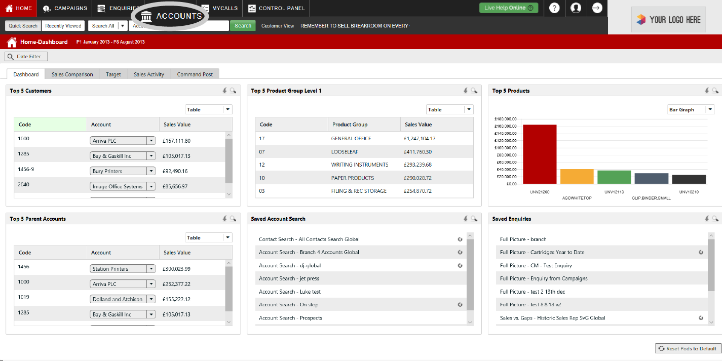Open saved search Account Search - Prospects
This screenshot has width=722, height=364.
[x=290, y=318]
